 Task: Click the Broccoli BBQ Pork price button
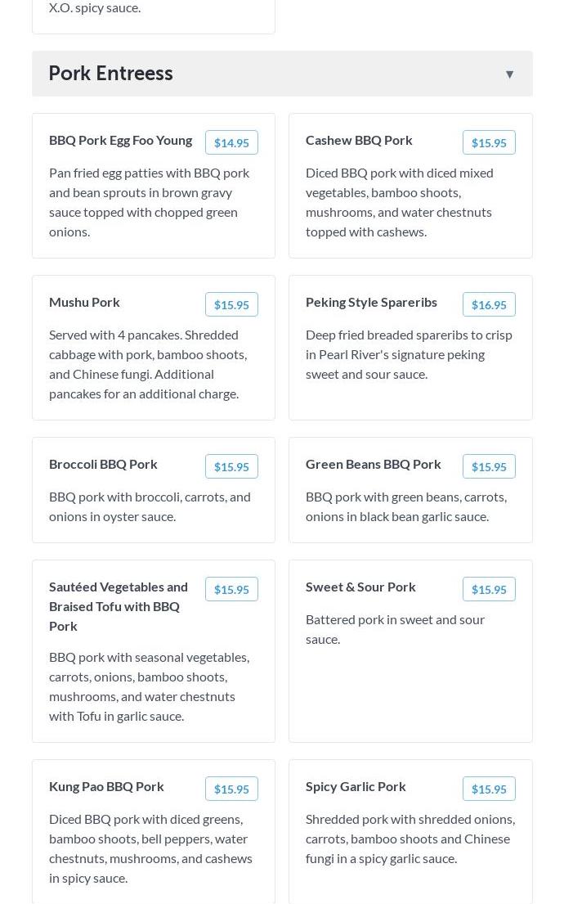(x=231, y=466)
